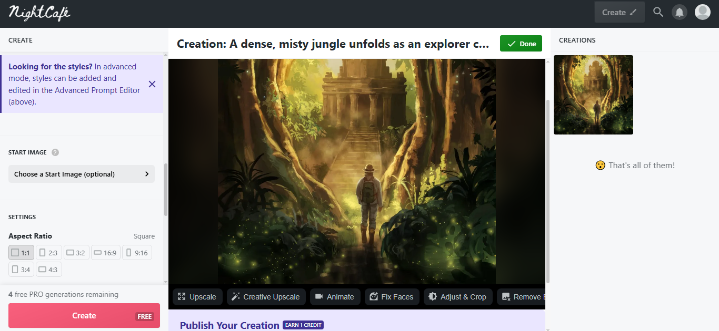
Task: Switch aspect ratio to 9:16
Action: (137, 252)
